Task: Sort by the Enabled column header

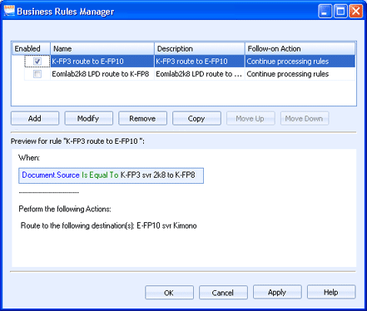Action: click(x=31, y=48)
